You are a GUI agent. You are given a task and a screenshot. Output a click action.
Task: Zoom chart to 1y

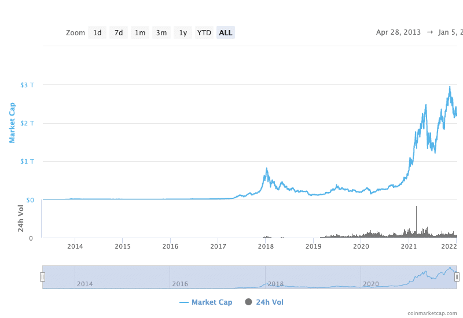(183, 33)
